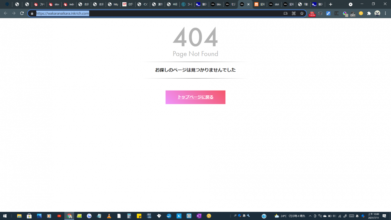Open the language indicator JP in taskbar
Image resolution: width=391 pixels, height=220 pixels.
click(235, 216)
